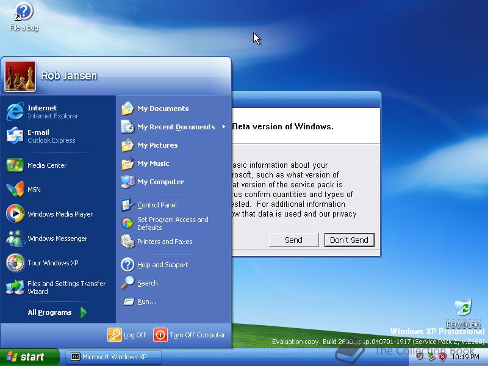488x366 pixels.
Task: Click the Internet Explorer subtitle text
Action: [x=52, y=116]
